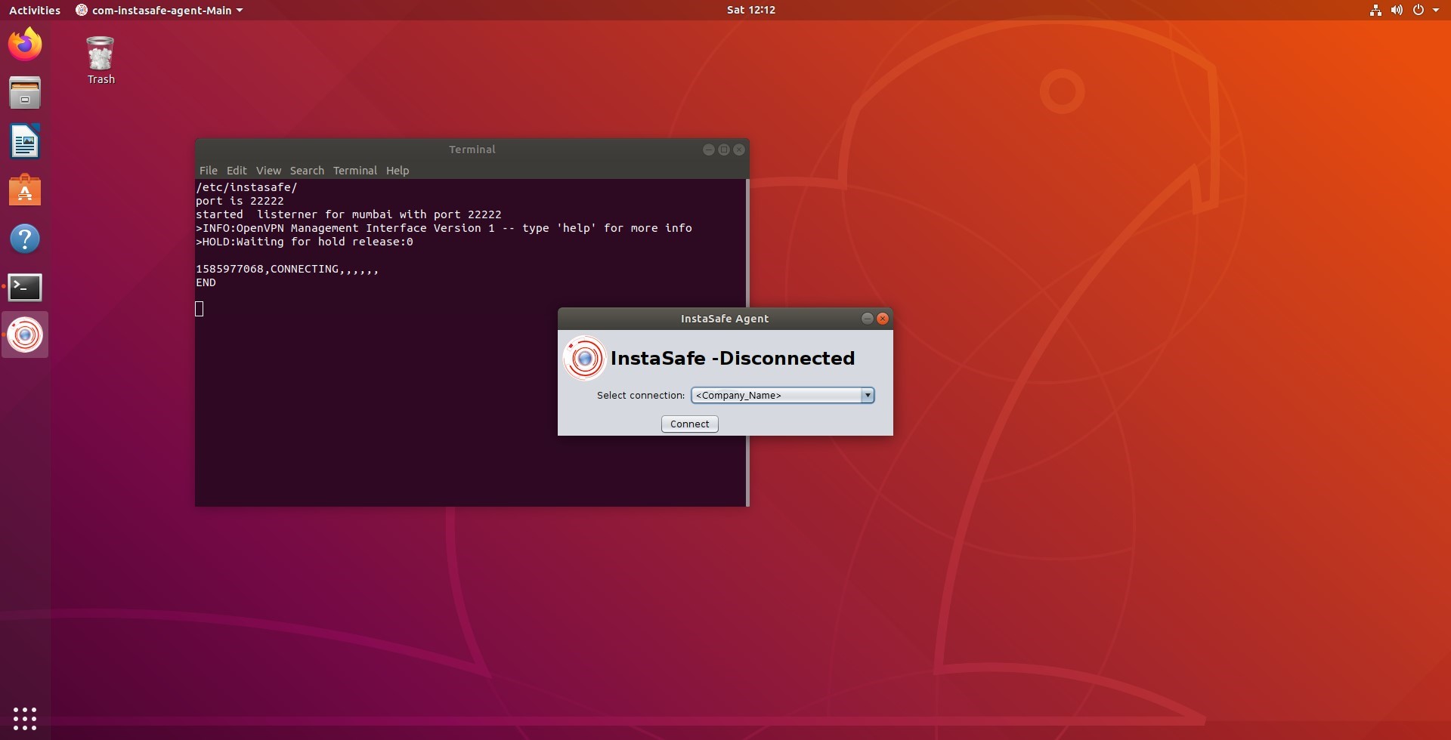Open the Terminal File menu
Image resolution: width=1451 pixels, height=740 pixels.
(x=209, y=171)
